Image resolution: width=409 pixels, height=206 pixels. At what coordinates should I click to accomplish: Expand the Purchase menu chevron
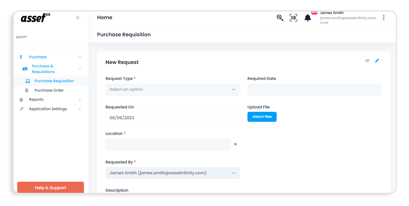(80, 57)
